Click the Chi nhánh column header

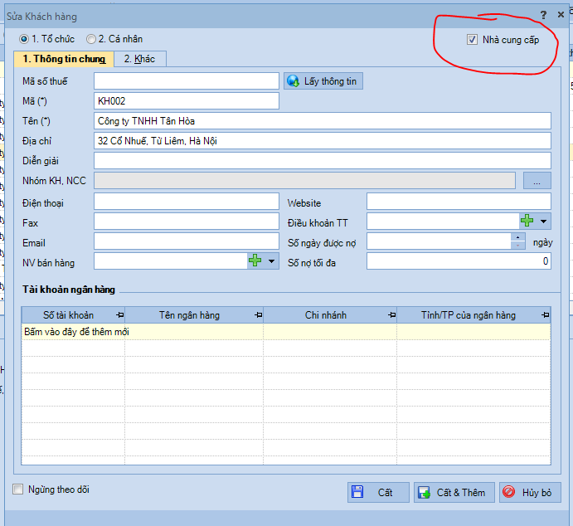[330, 315]
